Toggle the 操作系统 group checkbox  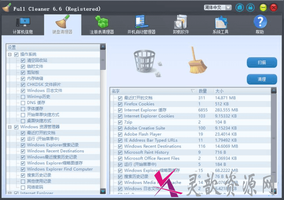click(16, 54)
